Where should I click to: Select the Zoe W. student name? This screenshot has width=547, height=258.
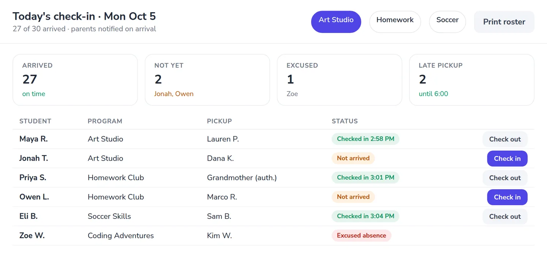[x=32, y=236]
